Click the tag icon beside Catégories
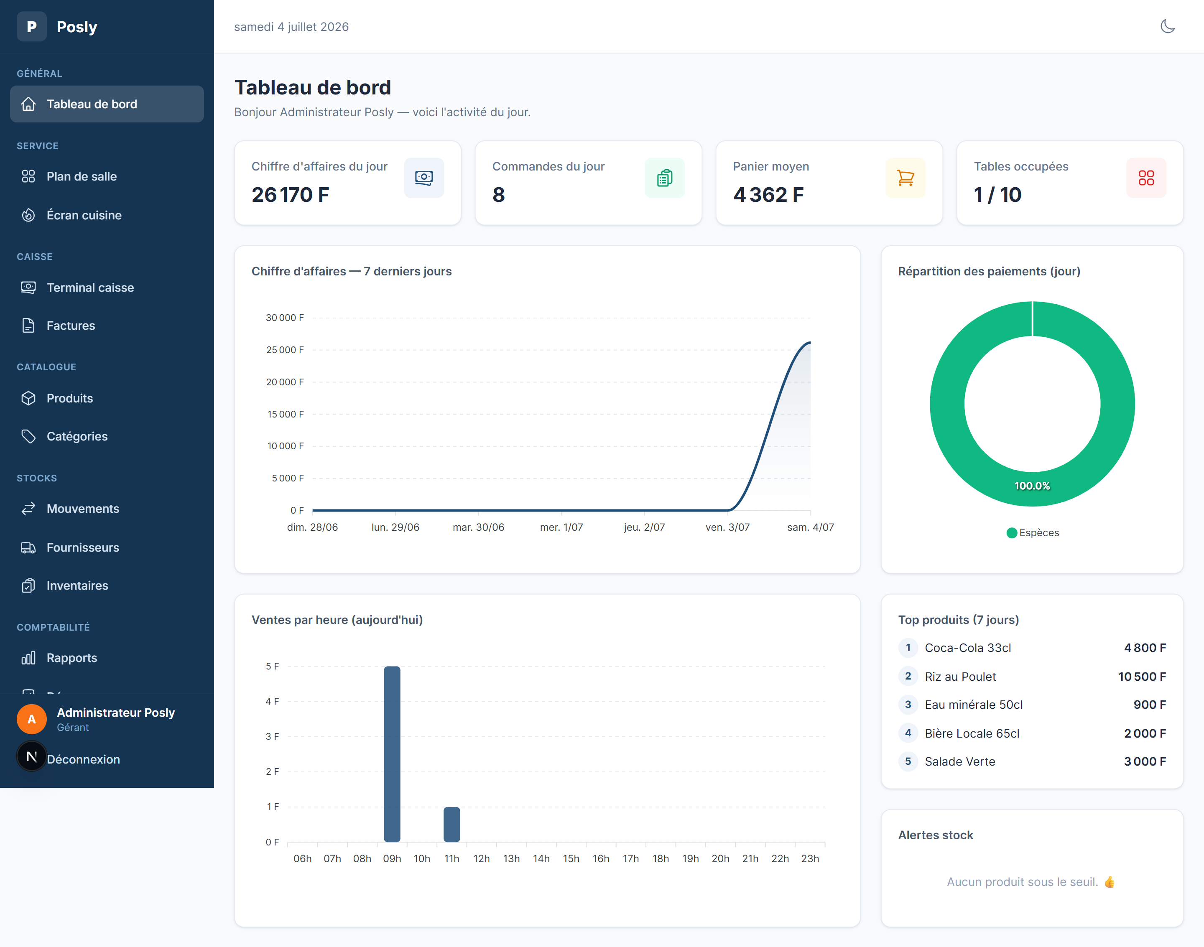This screenshot has height=947, width=1204. (28, 436)
